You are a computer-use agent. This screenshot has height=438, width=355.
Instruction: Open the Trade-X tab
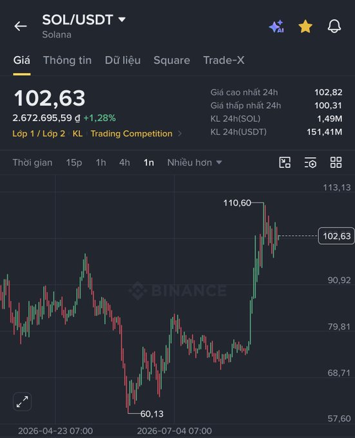224,61
